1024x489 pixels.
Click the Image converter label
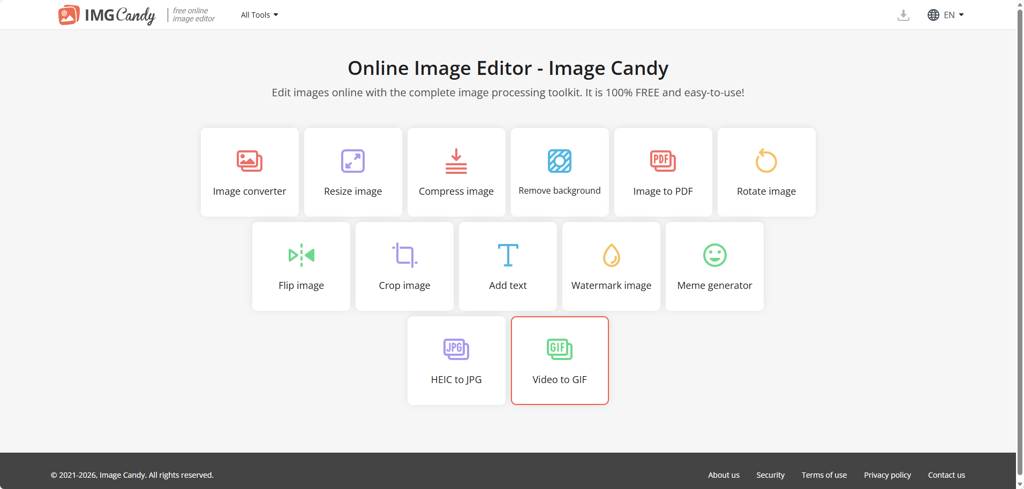[250, 192]
